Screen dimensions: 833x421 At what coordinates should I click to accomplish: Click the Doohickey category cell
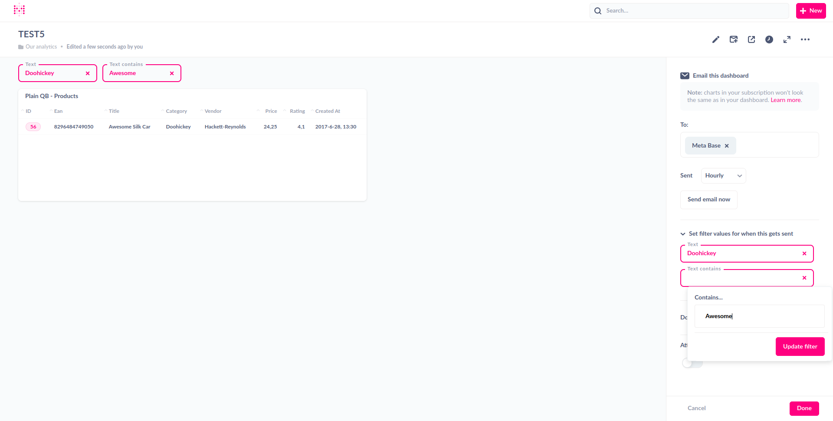[178, 127]
